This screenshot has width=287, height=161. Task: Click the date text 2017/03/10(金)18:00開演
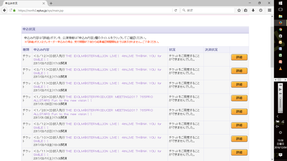tap(50, 145)
